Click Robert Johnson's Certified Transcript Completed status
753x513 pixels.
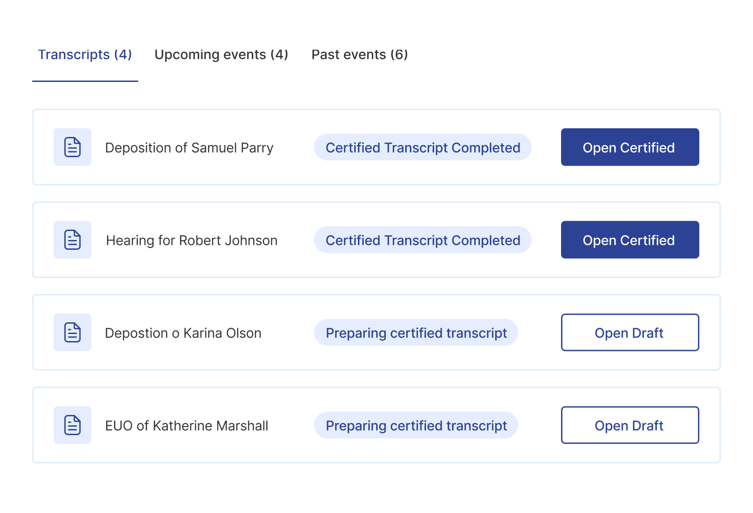tap(422, 240)
